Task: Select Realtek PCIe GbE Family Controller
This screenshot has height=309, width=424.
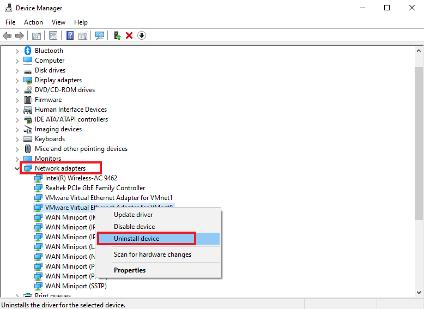Action: 95,188
